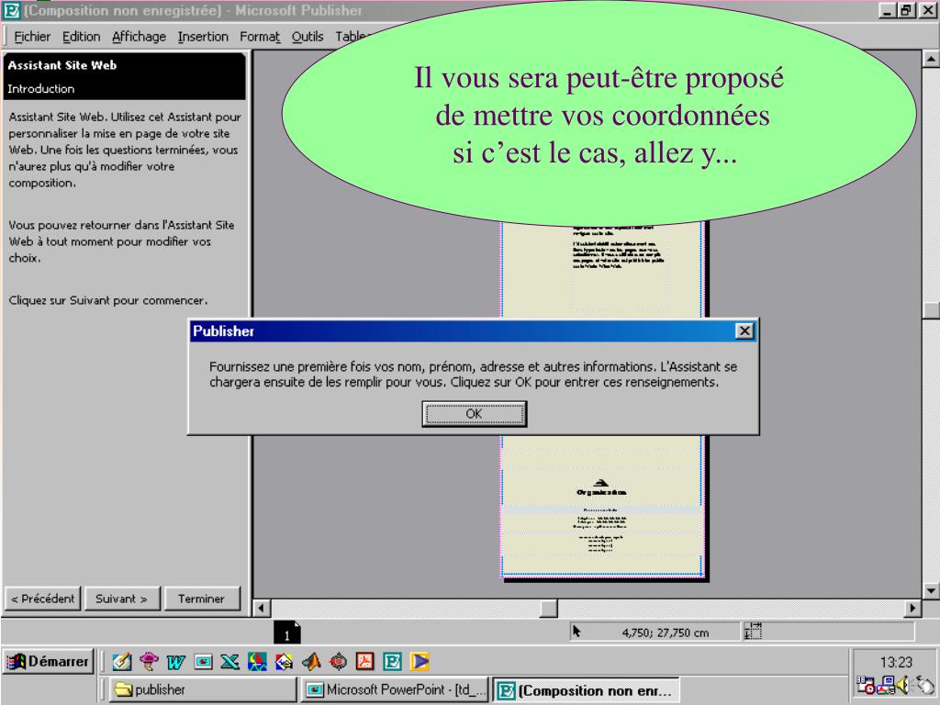Click the Démarrer start button

pos(48,661)
